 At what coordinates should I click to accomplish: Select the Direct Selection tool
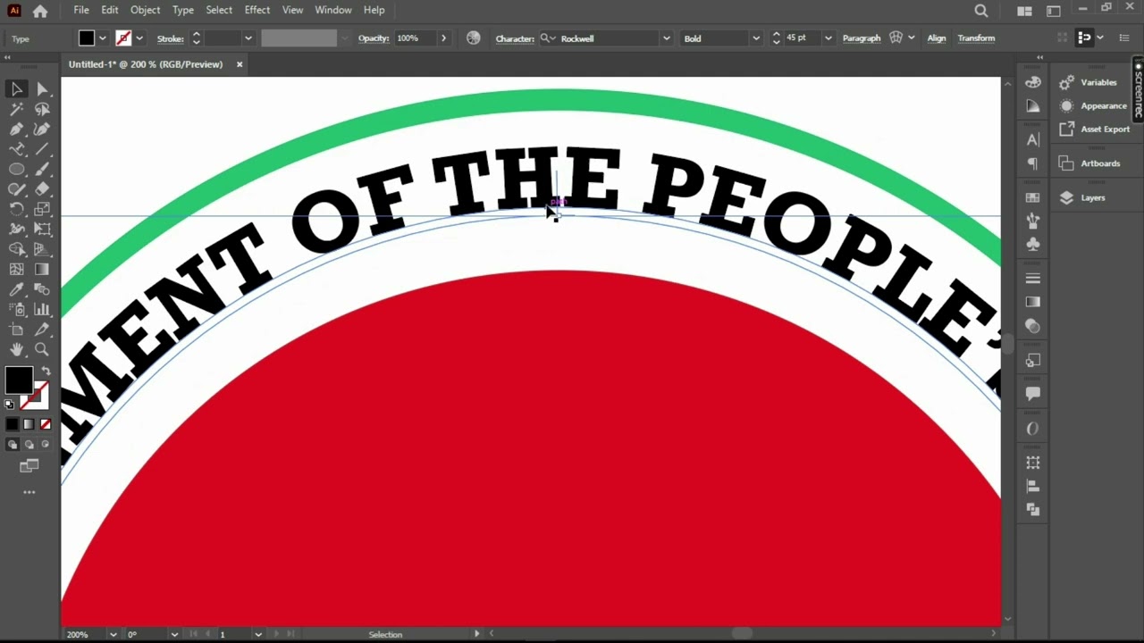click(x=42, y=89)
